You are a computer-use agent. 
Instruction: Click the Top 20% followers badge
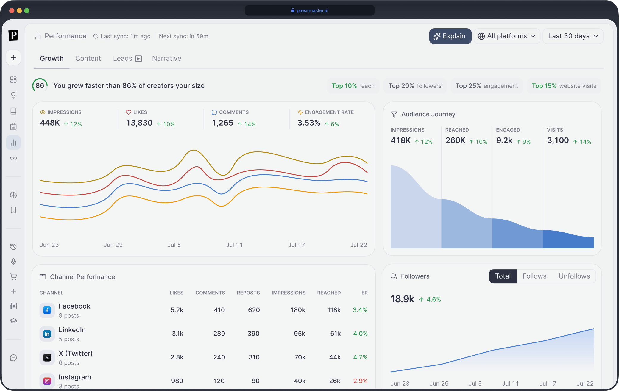pyautogui.click(x=415, y=86)
